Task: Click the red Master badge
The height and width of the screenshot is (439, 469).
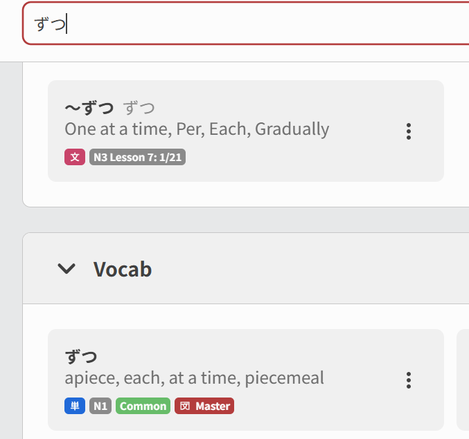Action: 204,407
